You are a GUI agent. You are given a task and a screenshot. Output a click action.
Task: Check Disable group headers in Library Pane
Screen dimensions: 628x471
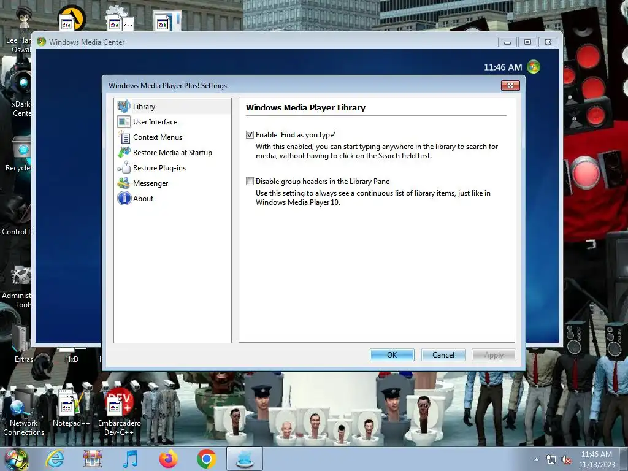tap(250, 182)
